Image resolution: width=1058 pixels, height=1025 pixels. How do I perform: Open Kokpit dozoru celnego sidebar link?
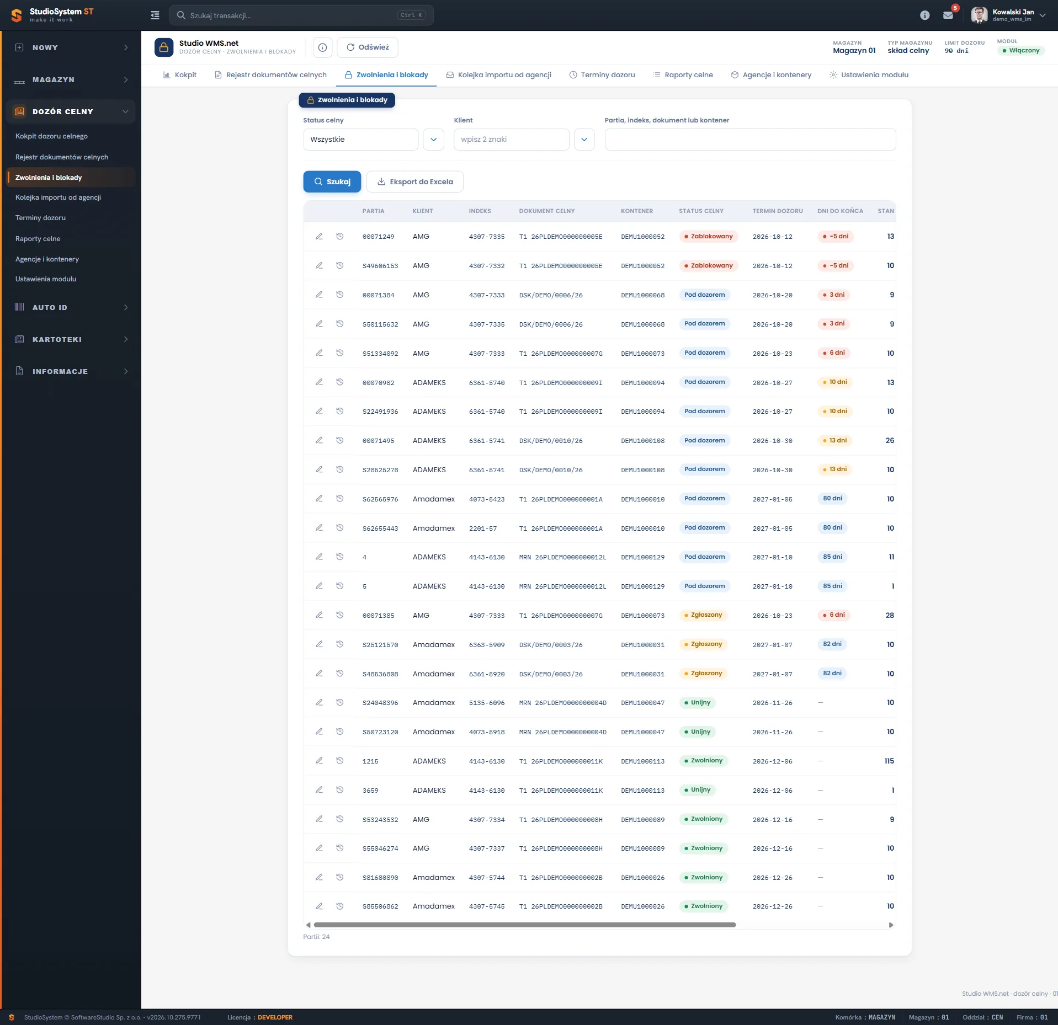(x=51, y=136)
